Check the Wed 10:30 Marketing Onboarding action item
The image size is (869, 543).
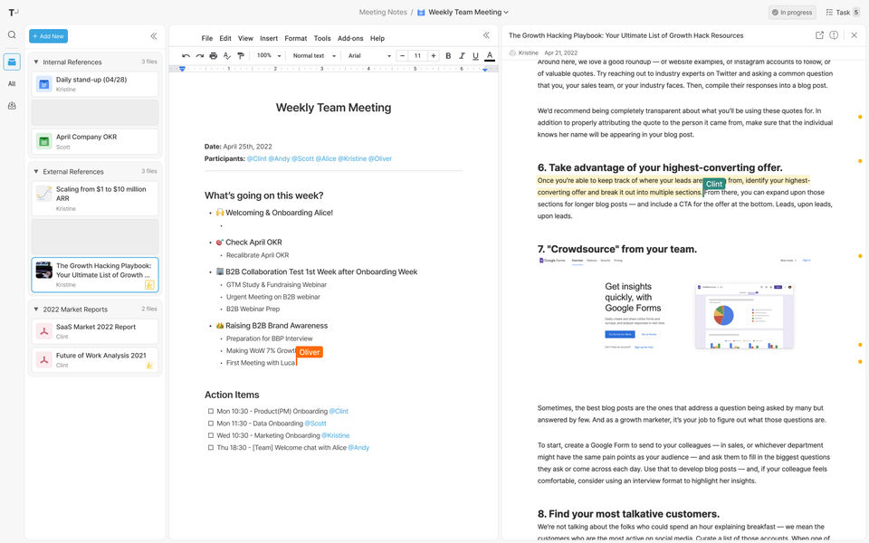tap(211, 434)
